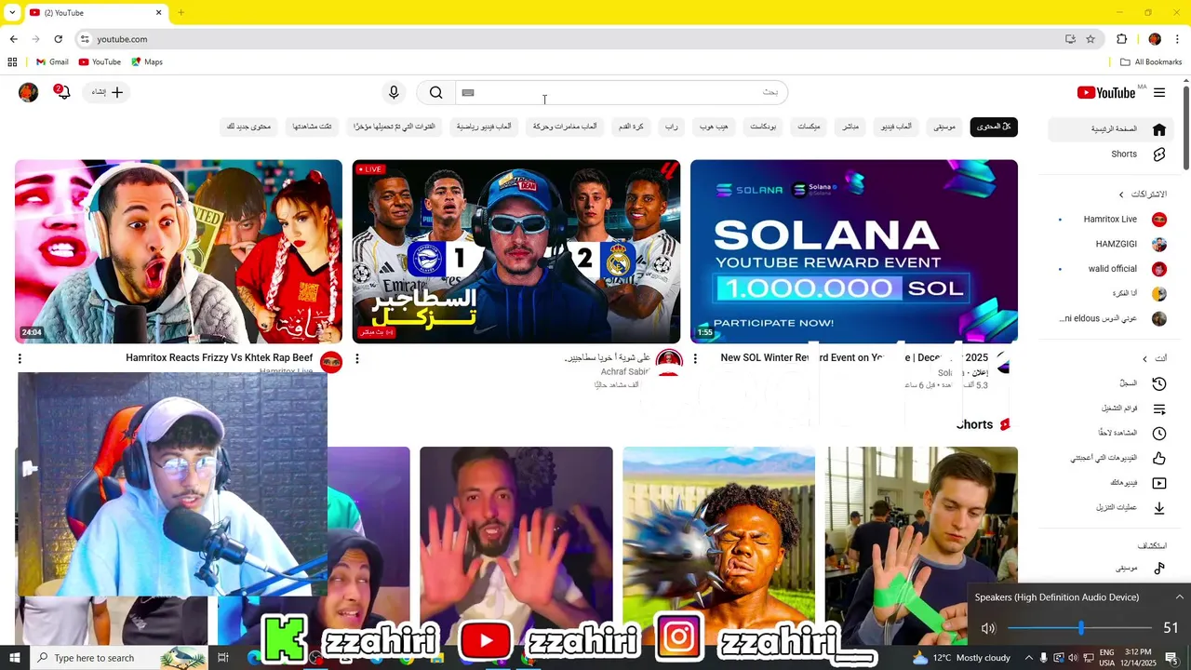The image size is (1191, 670).
Task: Open options menu for SOL Winter Reward ad
Action: pyautogui.click(x=695, y=358)
